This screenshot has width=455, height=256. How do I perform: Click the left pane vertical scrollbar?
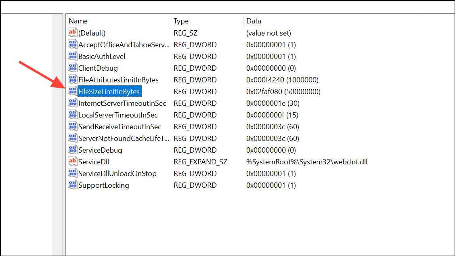click(x=58, y=133)
